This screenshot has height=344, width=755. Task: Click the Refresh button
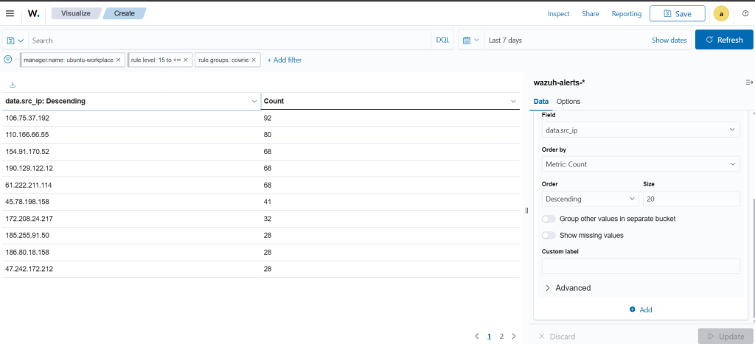(x=724, y=41)
